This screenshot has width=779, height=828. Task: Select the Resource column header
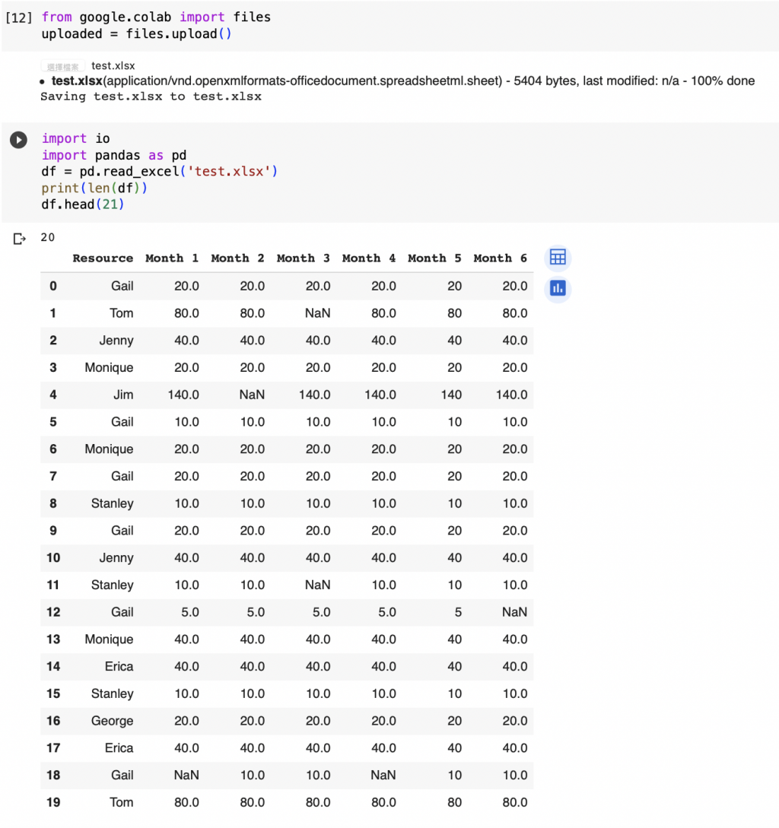(103, 259)
